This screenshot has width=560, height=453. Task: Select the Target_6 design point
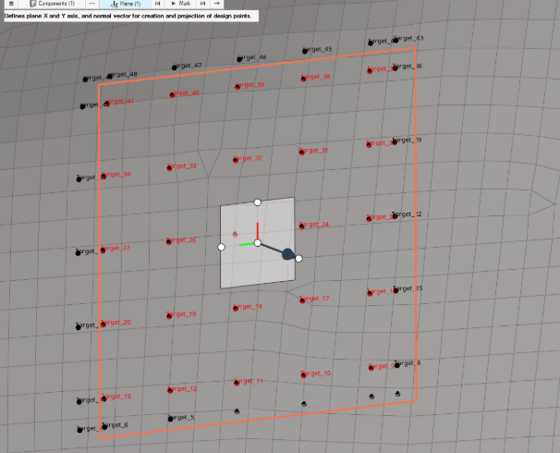click(104, 426)
